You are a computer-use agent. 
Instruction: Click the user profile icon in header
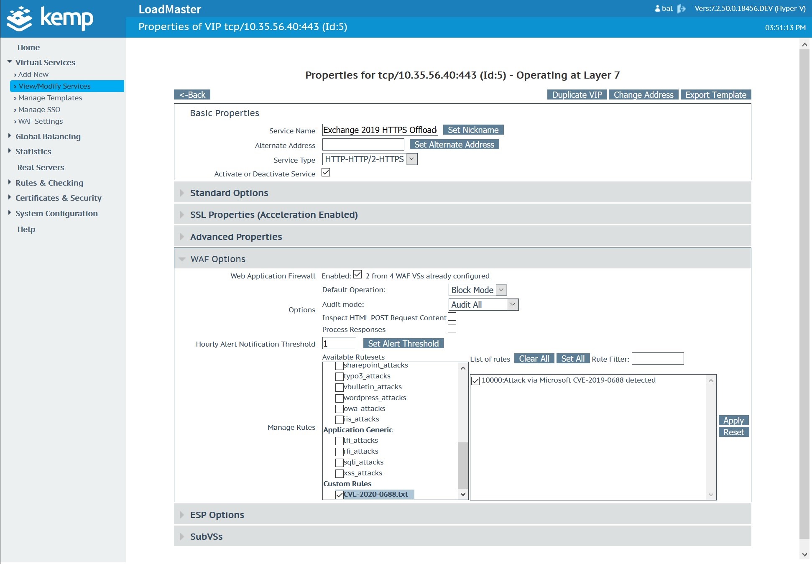pos(657,9)
